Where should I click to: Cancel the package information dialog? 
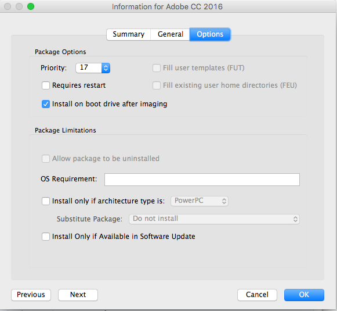257,295
